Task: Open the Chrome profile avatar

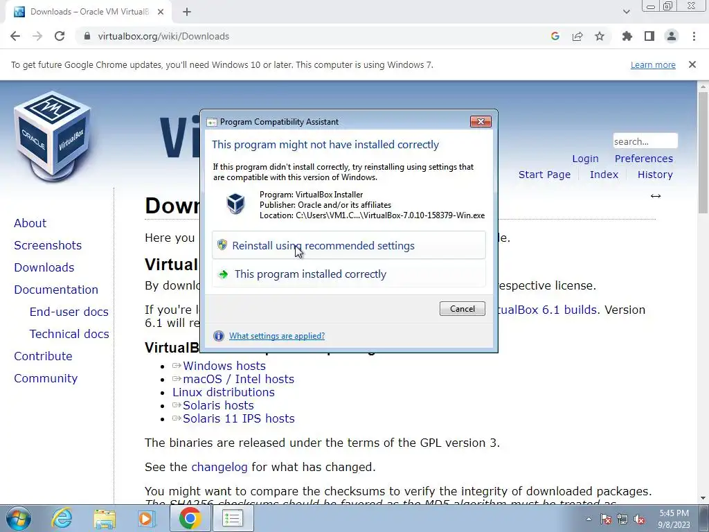Action: [x=672, y=36]
